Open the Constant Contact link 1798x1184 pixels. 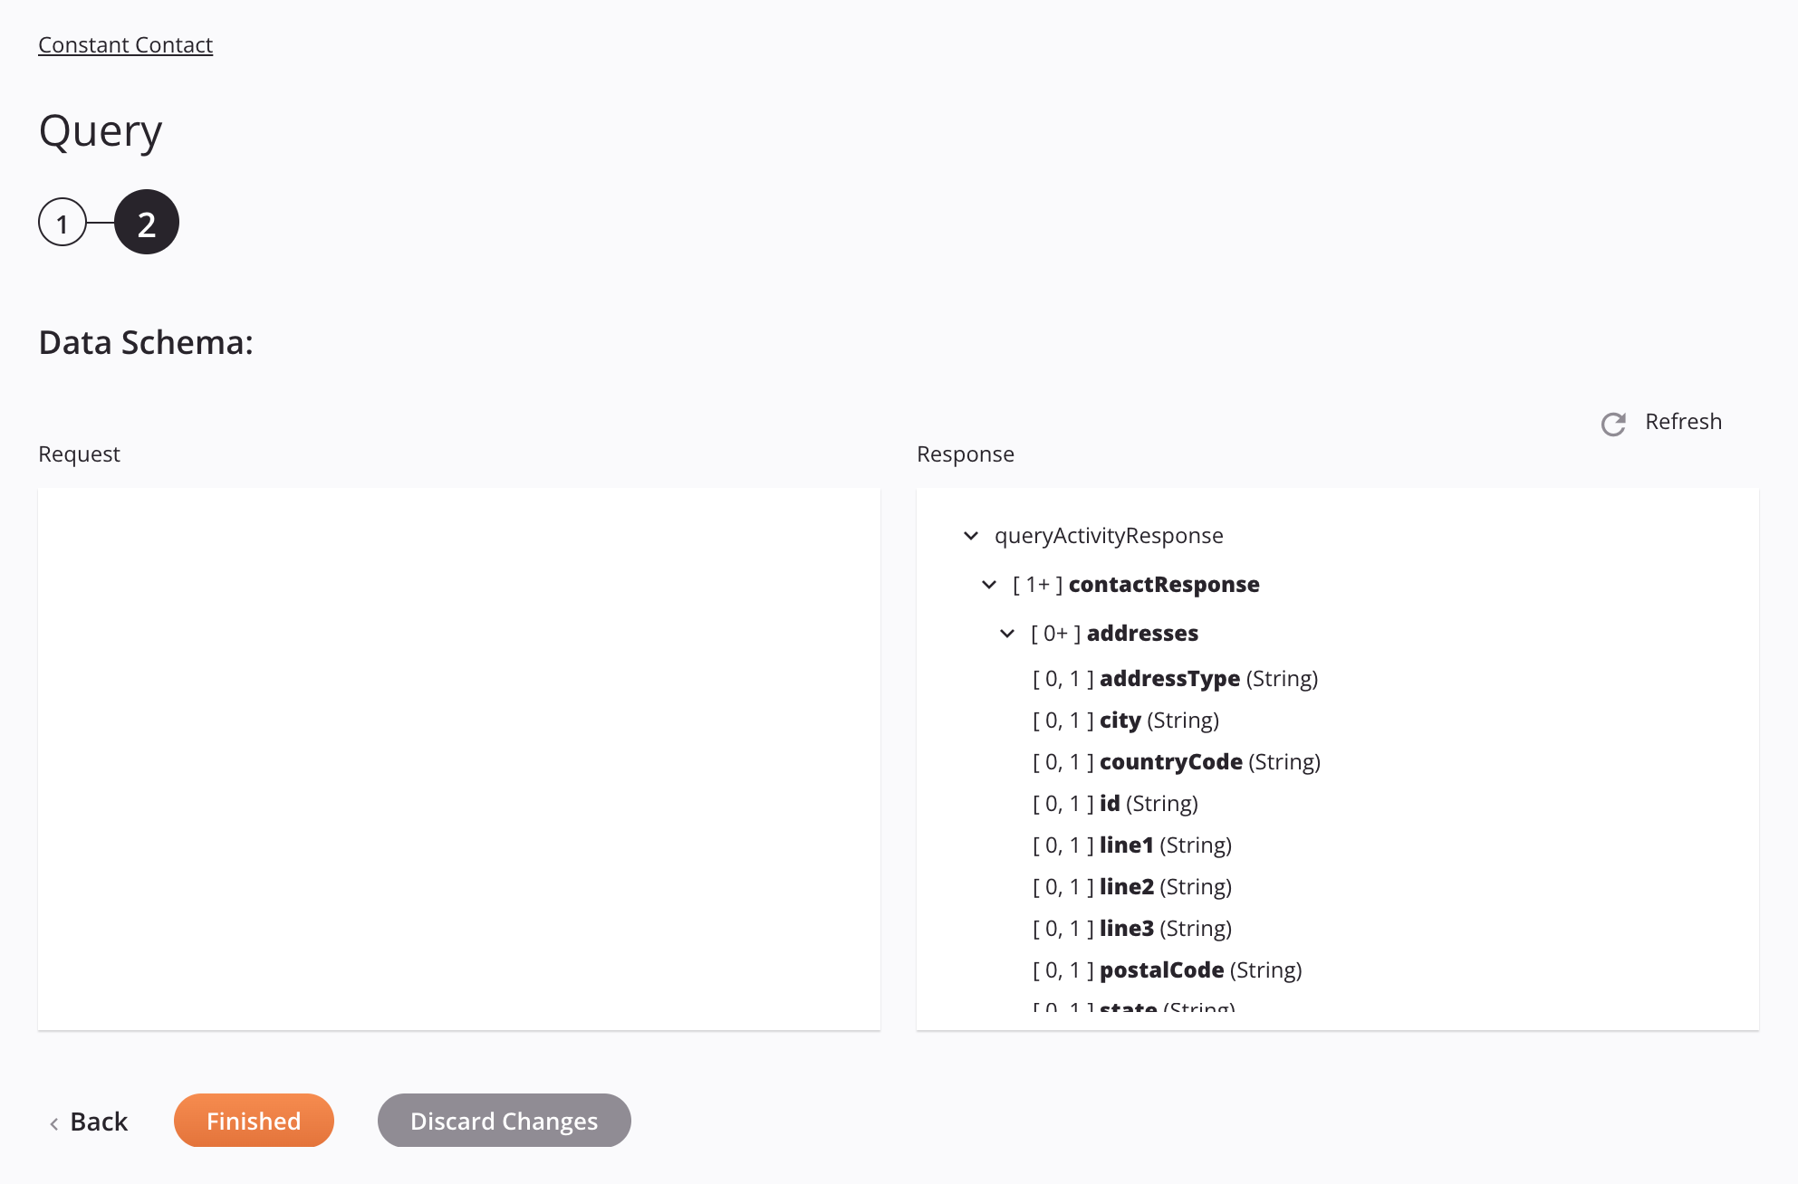(124, 43)
